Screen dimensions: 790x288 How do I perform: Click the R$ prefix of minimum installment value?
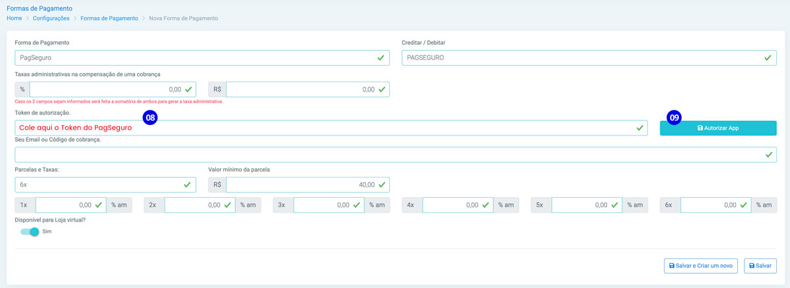click(217, 185)
